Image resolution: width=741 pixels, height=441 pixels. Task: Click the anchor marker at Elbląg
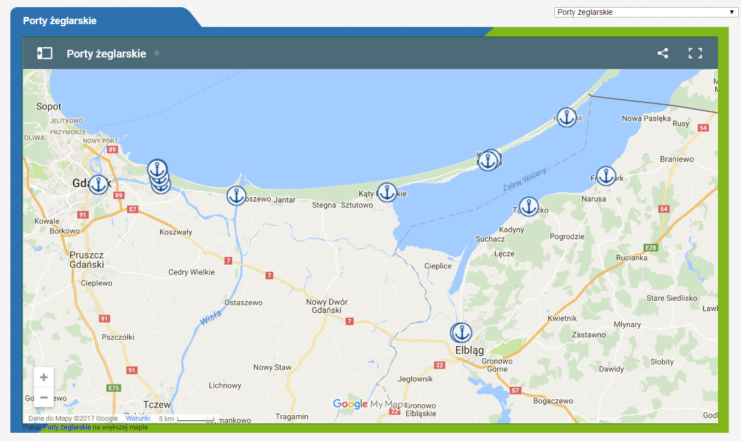(463, 333)
